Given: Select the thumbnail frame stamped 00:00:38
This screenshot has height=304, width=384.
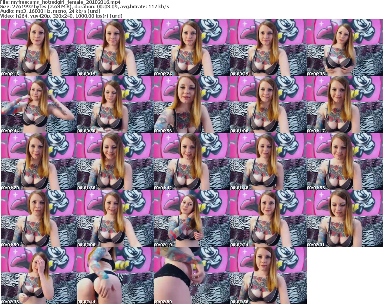Looking at the screenshot, I should tap(345, 48).
